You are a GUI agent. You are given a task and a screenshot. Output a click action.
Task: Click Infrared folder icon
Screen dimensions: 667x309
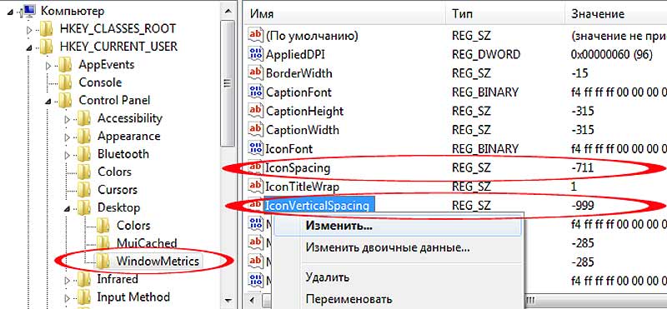84,279
